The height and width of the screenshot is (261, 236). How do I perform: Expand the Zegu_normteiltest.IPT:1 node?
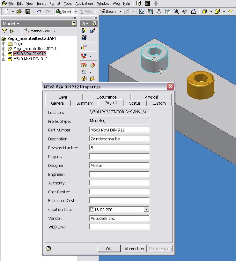4,49
